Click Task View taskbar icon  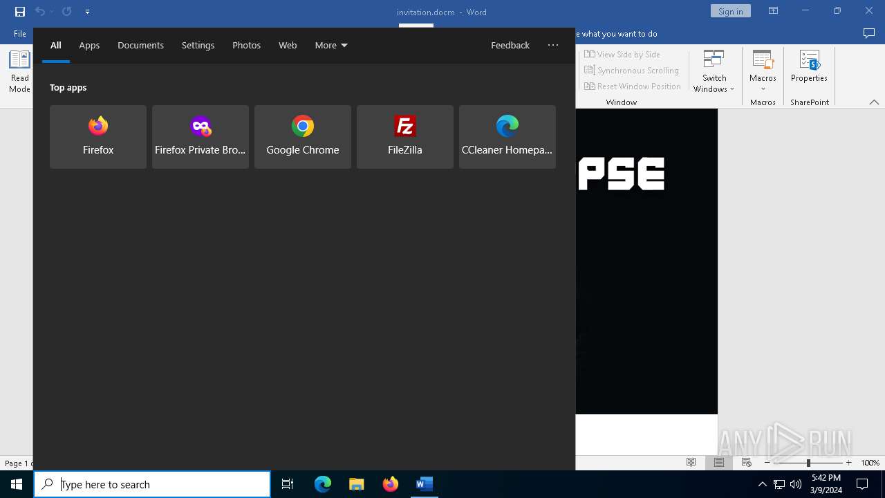(x=288, y=484)
